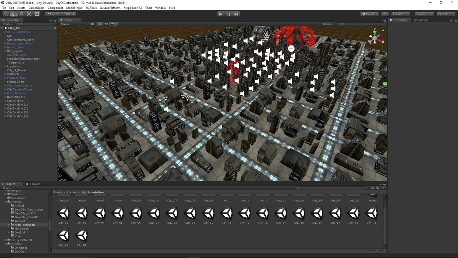Toggle Hierarchy panel lock icon

click(x=50, y=20)
